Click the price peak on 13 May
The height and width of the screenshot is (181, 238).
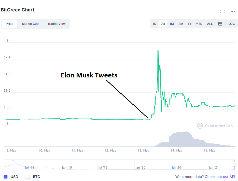pos(158,51)
